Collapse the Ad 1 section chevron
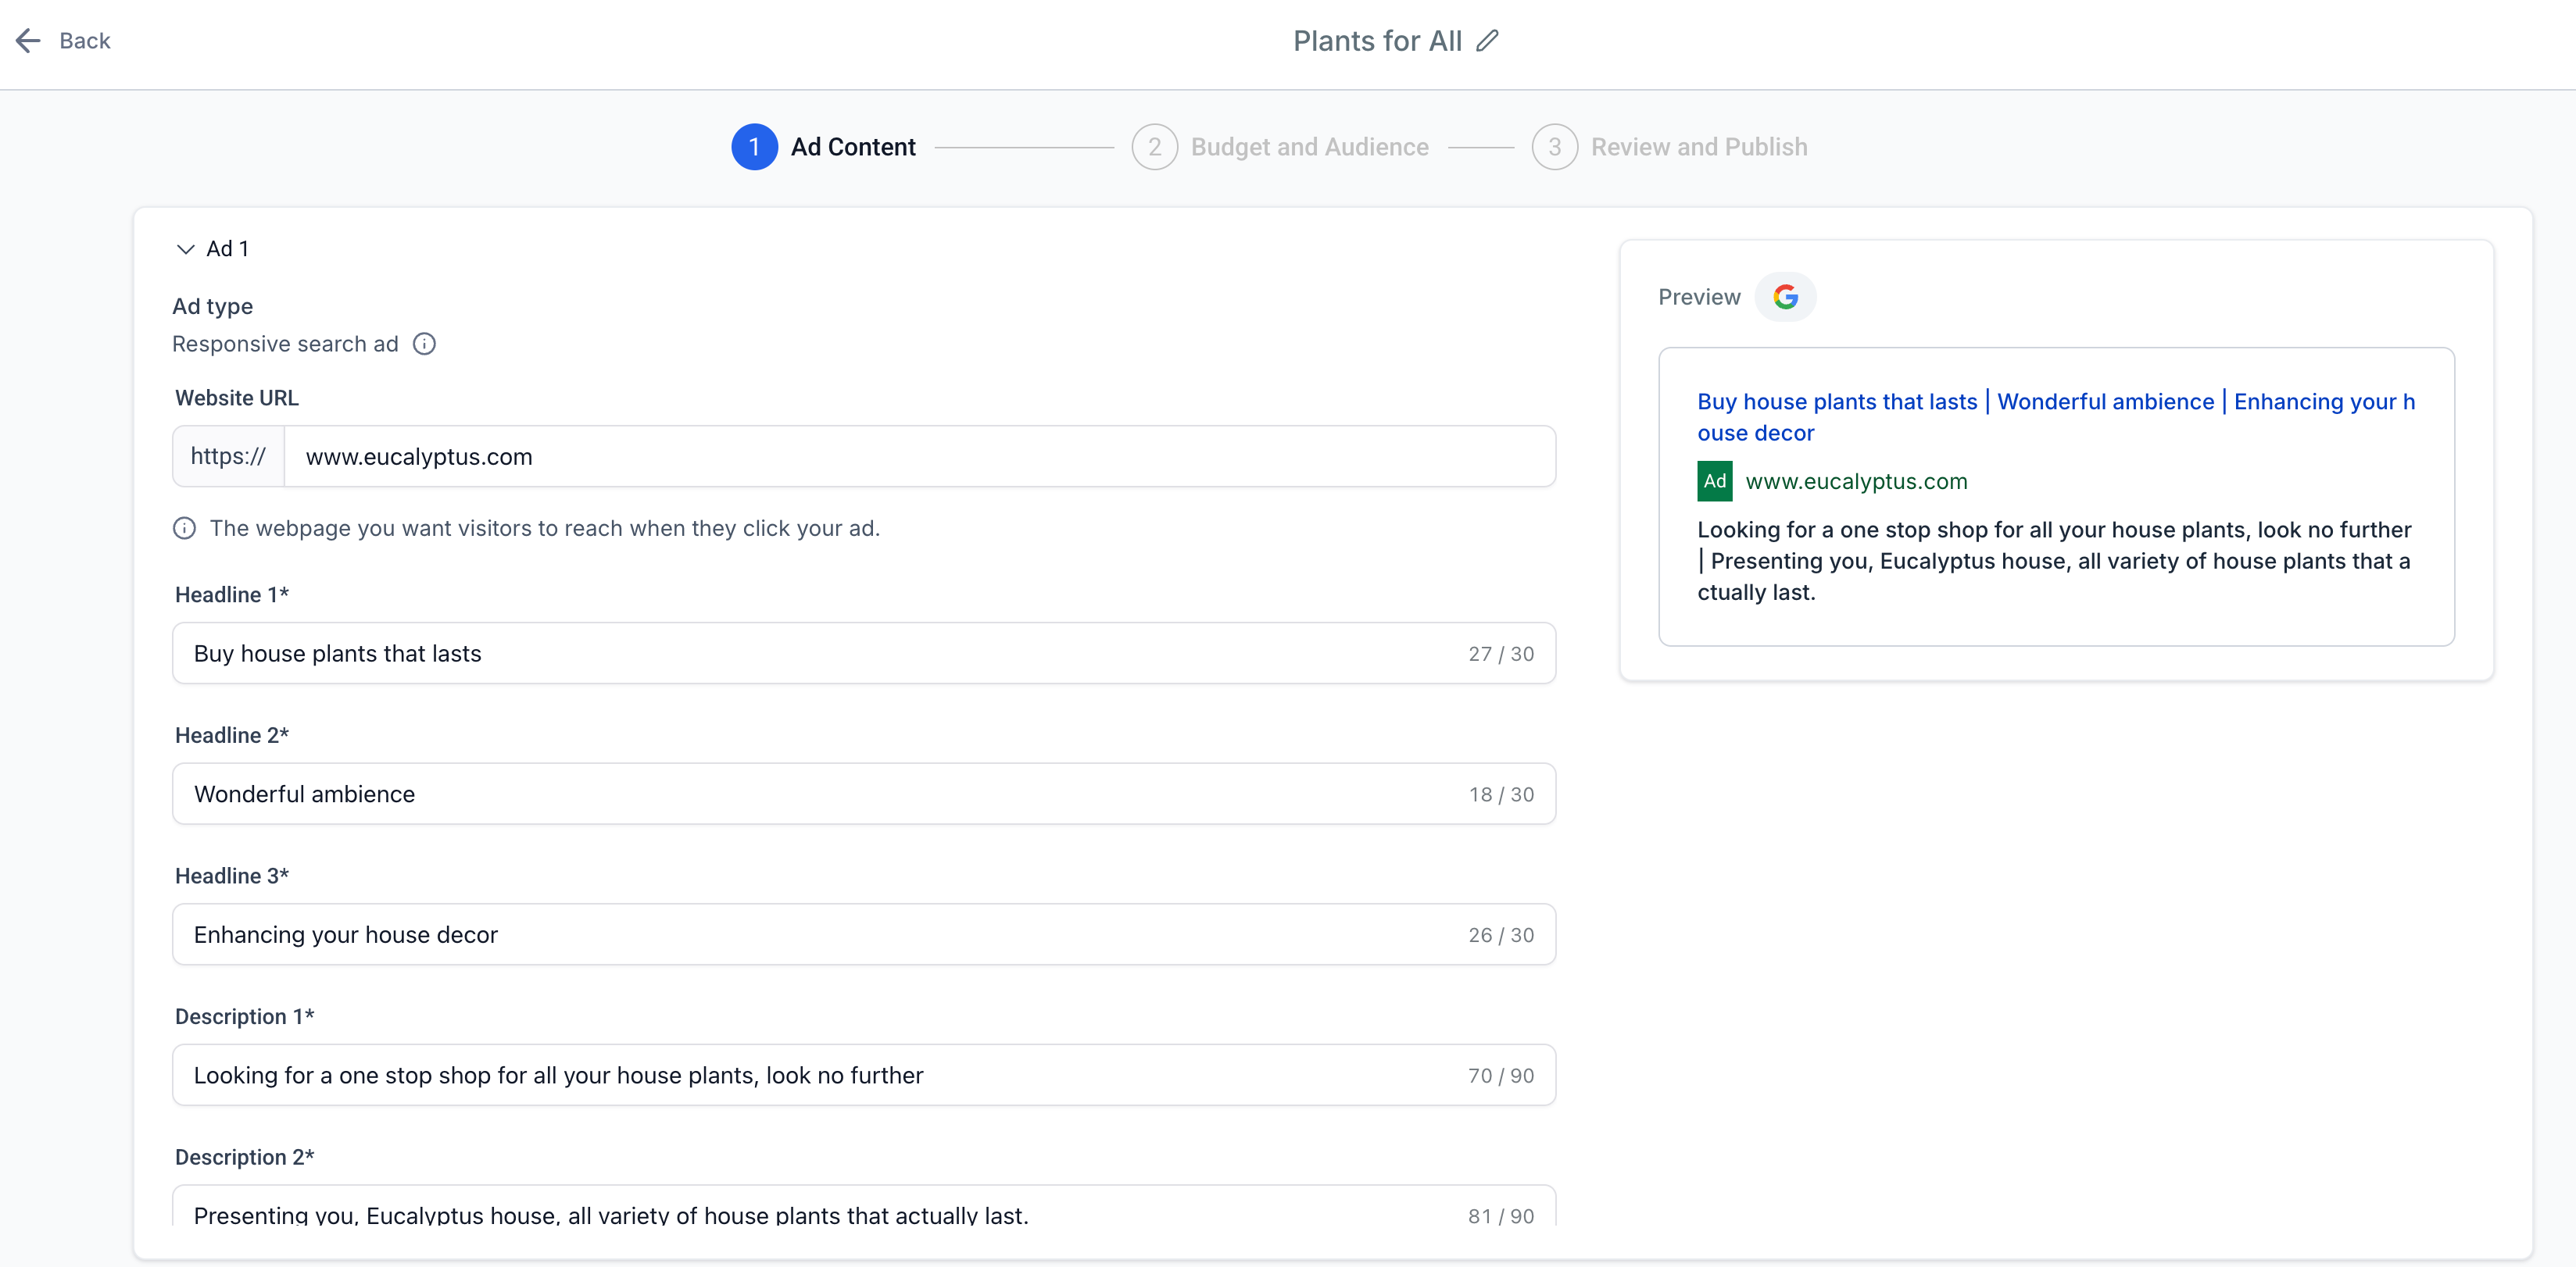Viewport: 2576px width, 1267px height. click(x=185, y=249)
